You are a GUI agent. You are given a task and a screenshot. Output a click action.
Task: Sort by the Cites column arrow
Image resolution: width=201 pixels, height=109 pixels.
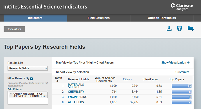(131, 79)
